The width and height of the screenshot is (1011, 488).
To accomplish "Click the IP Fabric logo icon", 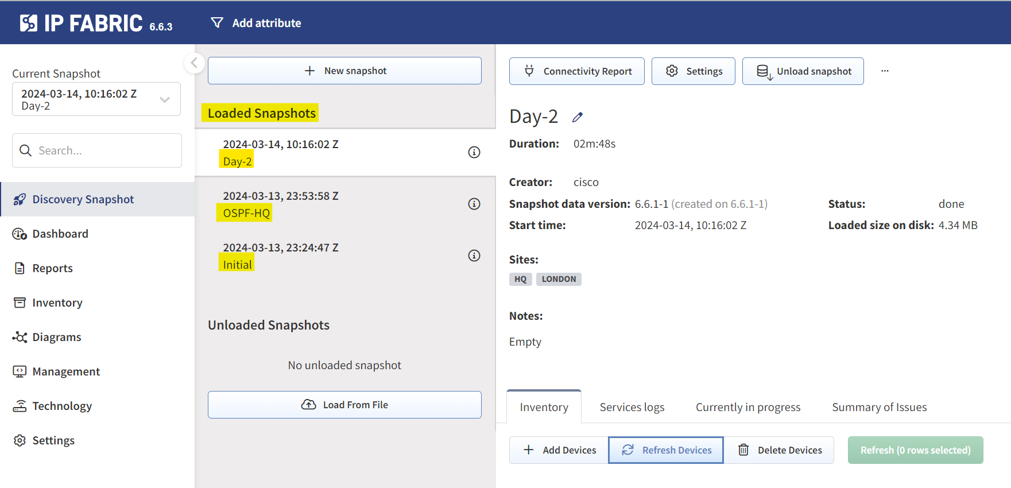I will click(x=29, y=23).
